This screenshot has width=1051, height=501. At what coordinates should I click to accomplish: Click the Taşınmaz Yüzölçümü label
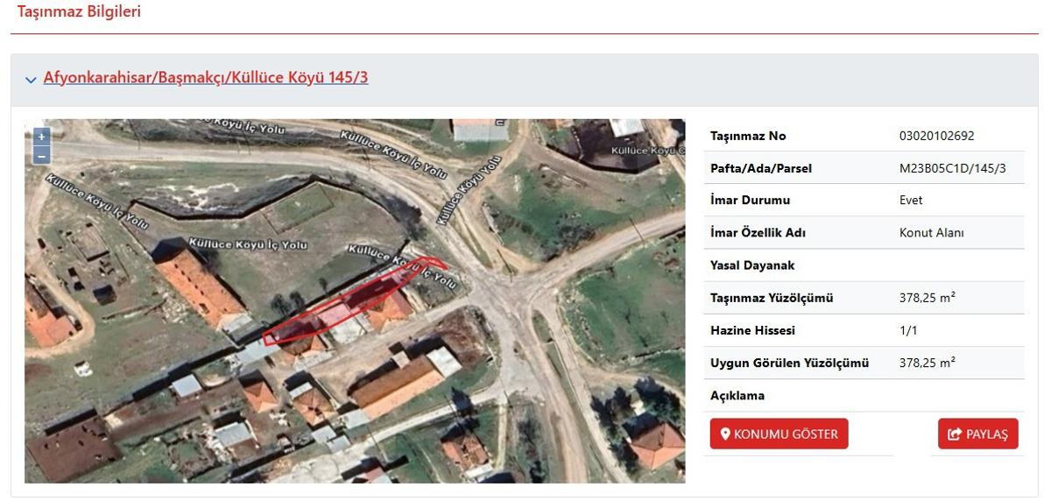[x=772, y=298]
